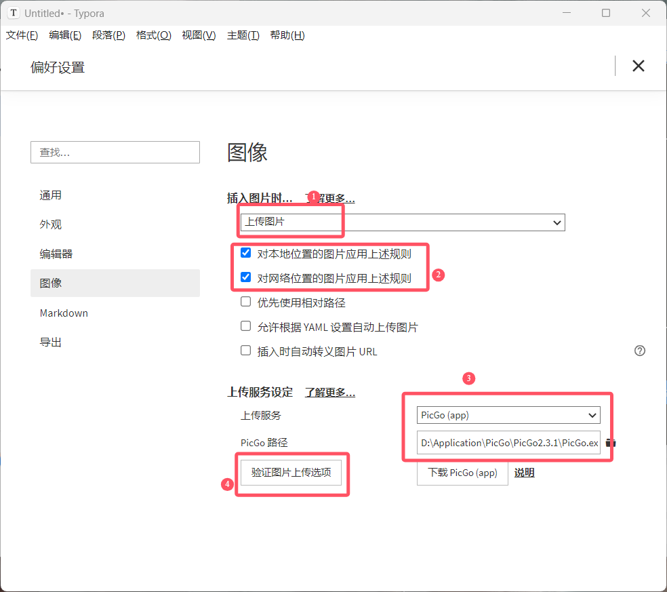
Task: Select 编辑器 in preferences sidebar
Action: tap(115, 254)
